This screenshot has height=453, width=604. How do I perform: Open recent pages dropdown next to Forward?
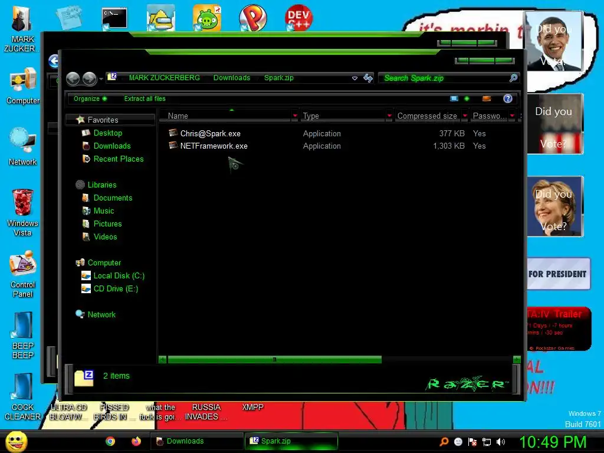click(101, 79)
